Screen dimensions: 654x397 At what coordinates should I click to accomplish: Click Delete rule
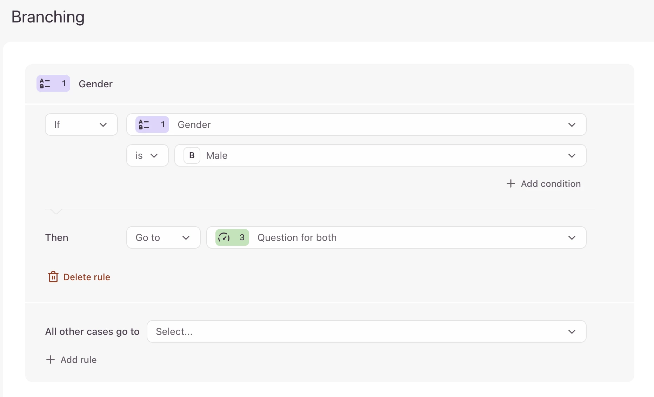pyautogui.click(x=87, y=277)
